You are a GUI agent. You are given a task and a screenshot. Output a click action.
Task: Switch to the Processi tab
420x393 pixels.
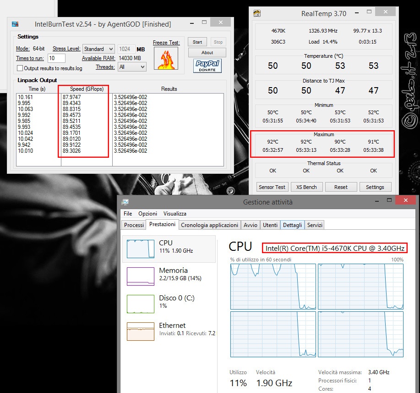tap(134, 225)
